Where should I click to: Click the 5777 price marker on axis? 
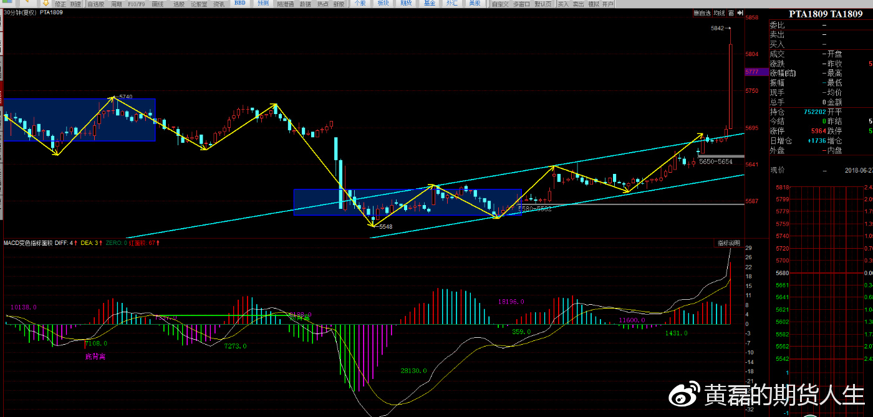(x=757, y=72)
